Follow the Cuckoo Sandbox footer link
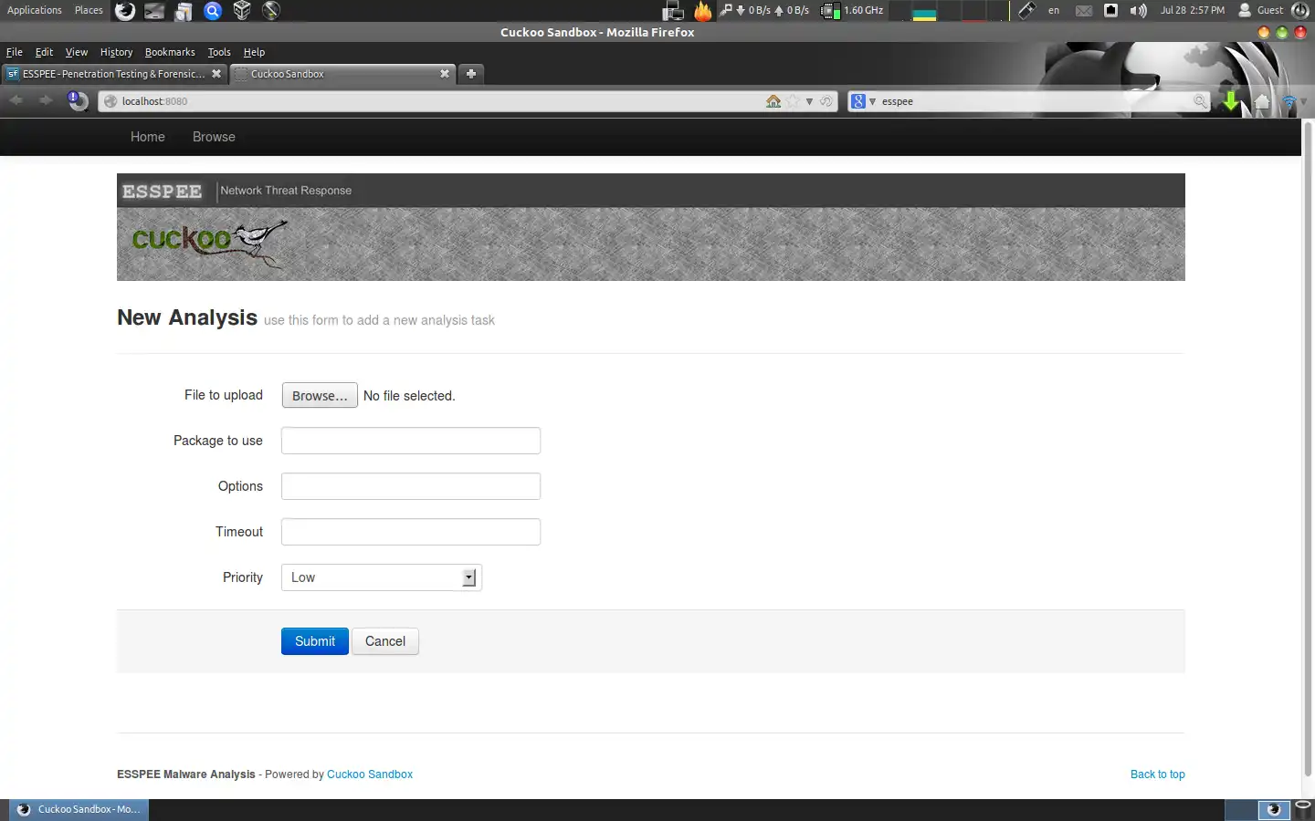 (370, 774)
